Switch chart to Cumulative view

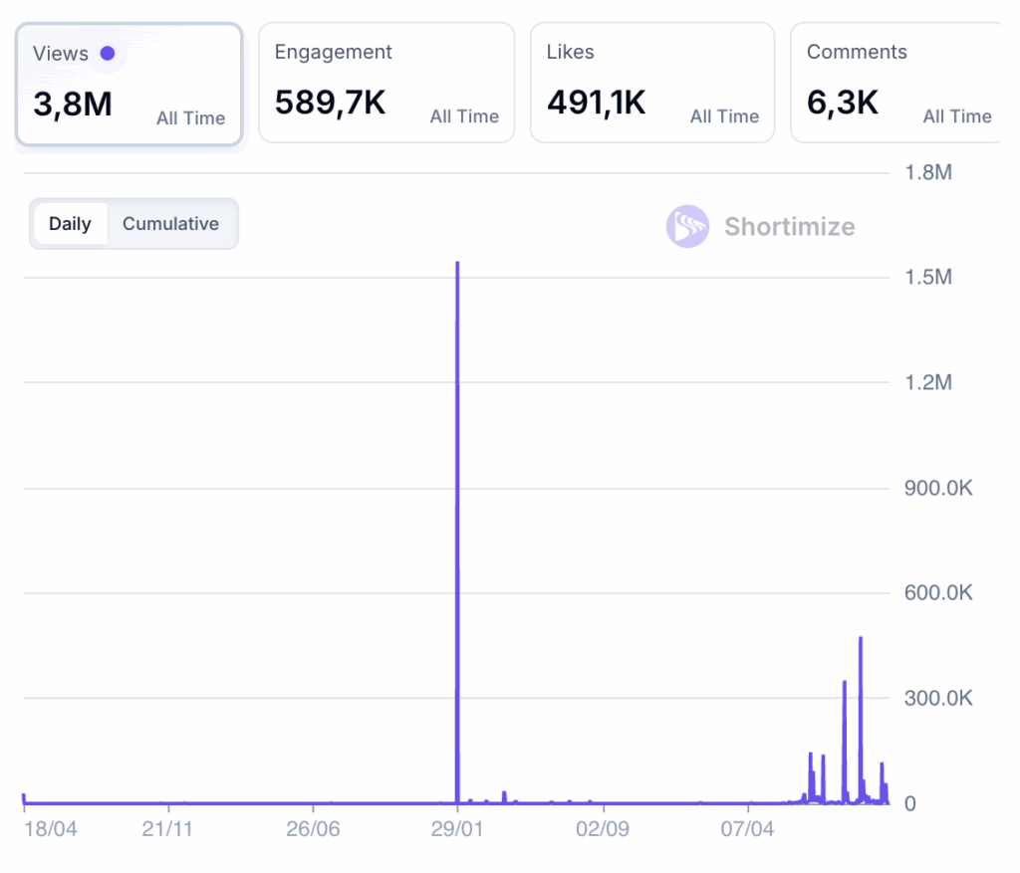[x=170, y=224]
